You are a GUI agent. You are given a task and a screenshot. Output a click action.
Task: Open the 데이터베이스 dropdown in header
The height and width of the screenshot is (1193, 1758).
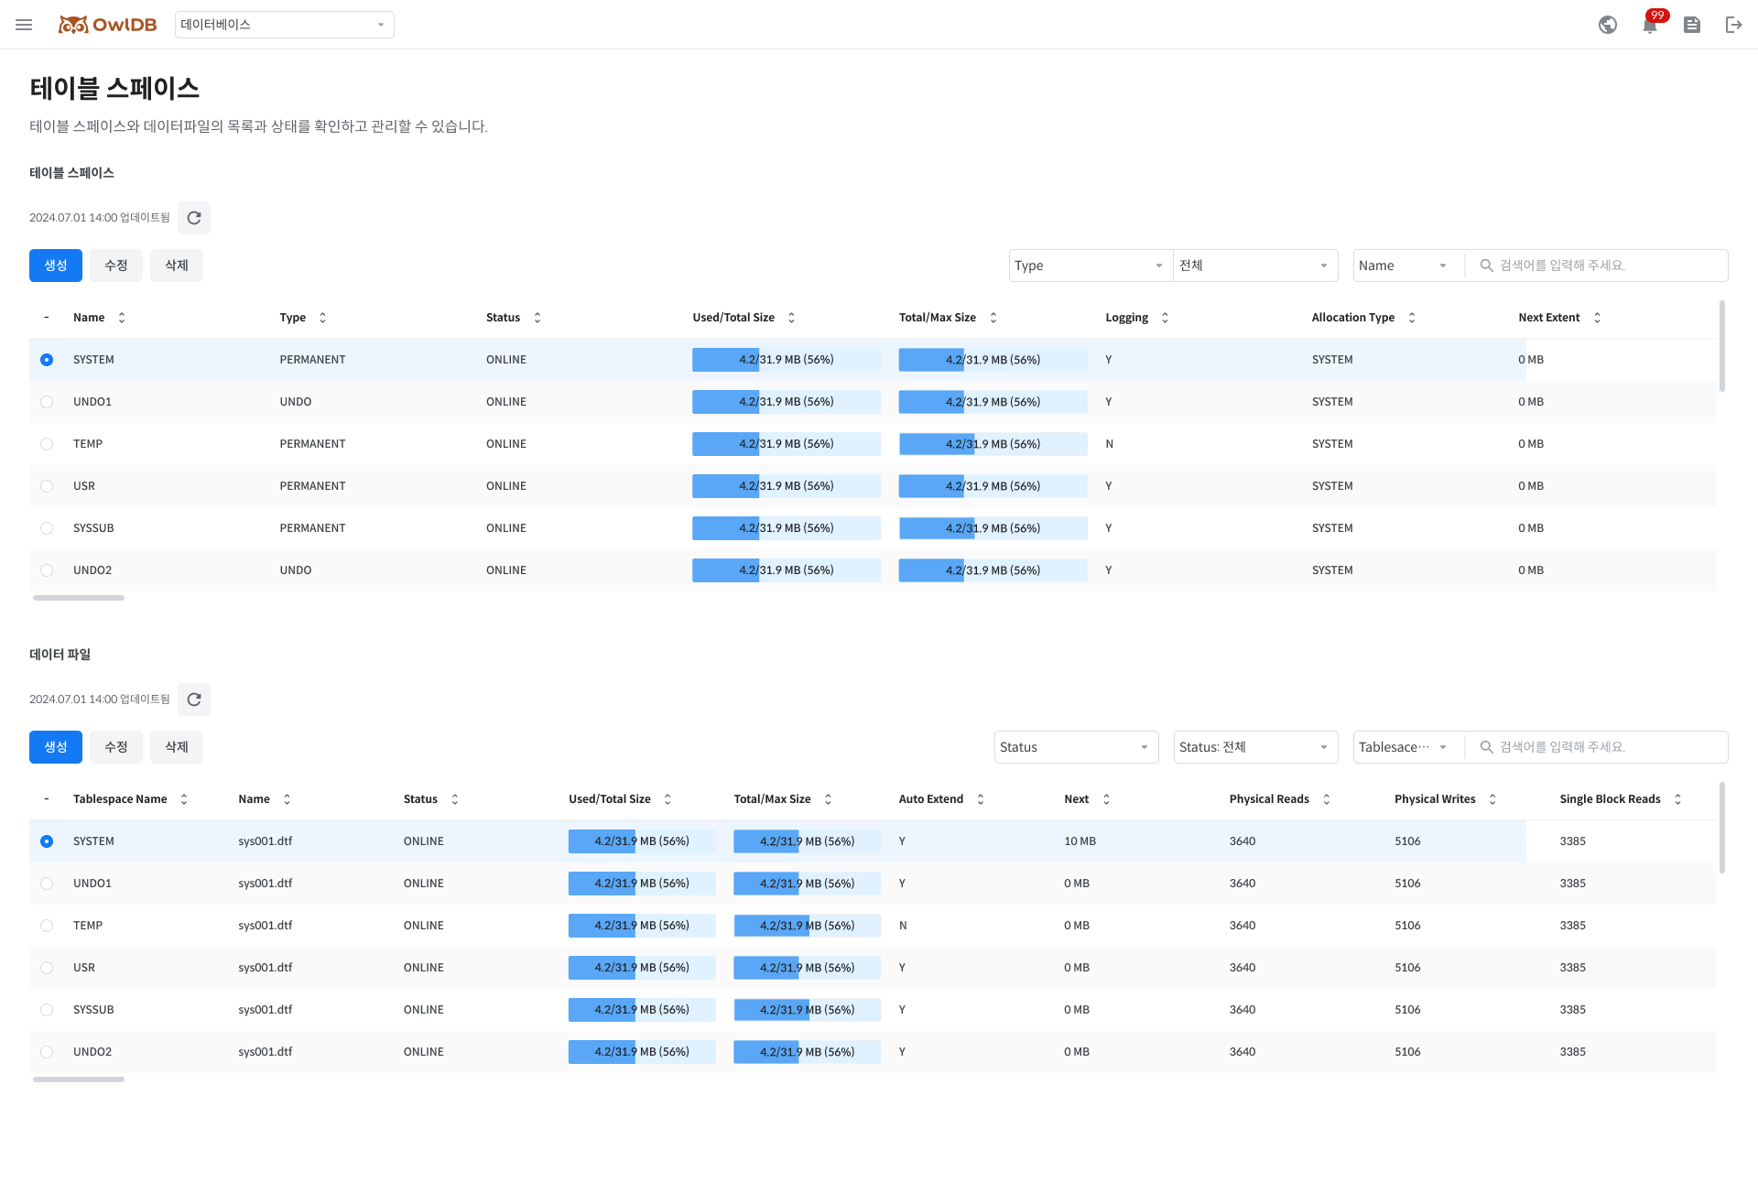[x=284, y=25]
